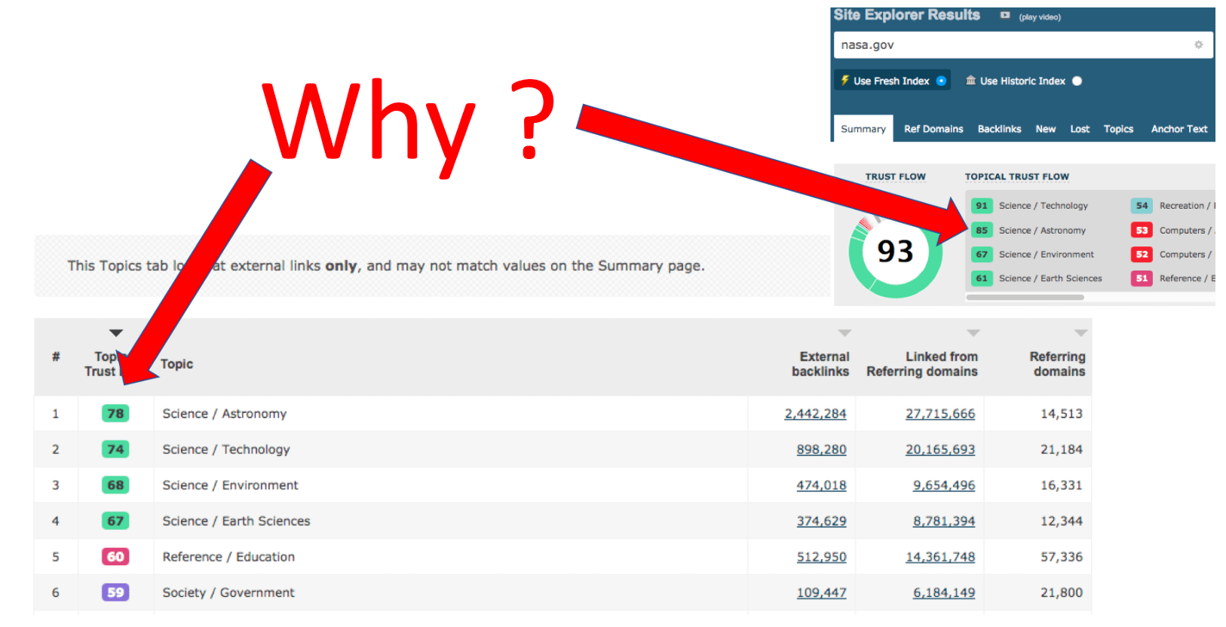Click the Trust Flow 93 donut chart
The height and width of the screenshot is (627, 1226).
895,252
